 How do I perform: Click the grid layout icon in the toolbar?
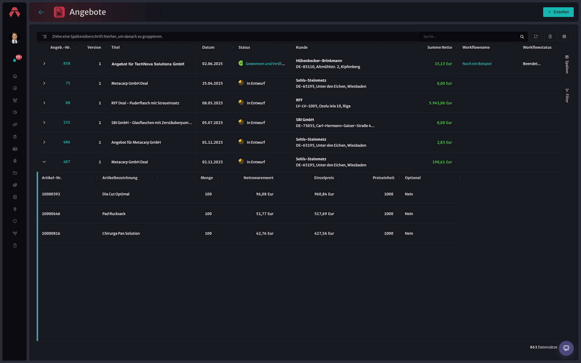point(564,37)
